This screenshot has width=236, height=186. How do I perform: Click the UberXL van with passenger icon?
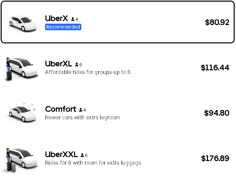click(20, 68)
